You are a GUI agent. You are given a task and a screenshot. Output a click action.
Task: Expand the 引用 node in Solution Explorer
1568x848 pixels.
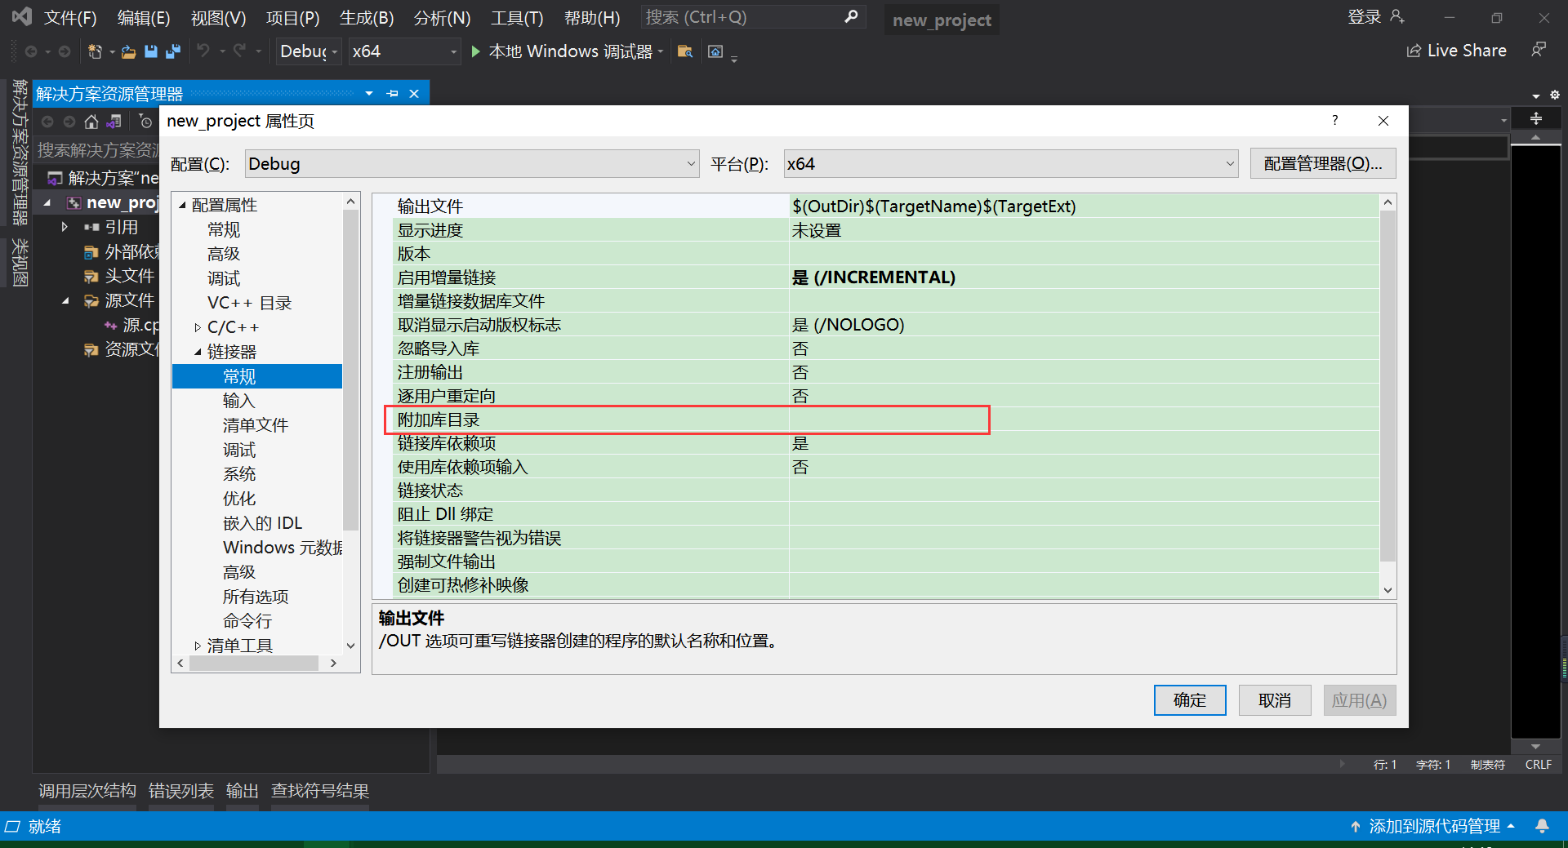[x=65, y=227]
